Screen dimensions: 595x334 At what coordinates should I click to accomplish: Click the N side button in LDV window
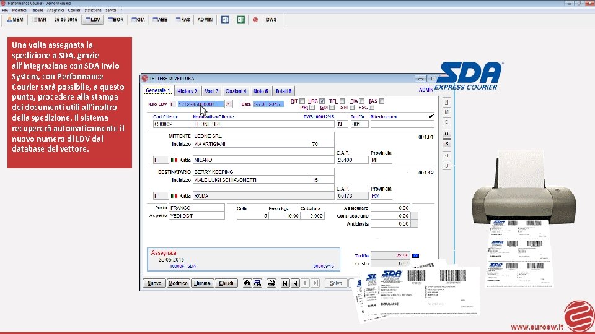(x=447, y=102)
